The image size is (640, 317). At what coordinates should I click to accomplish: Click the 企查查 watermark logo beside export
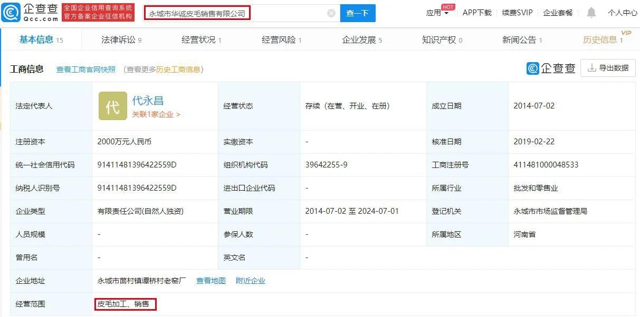(x=551, y=68)
